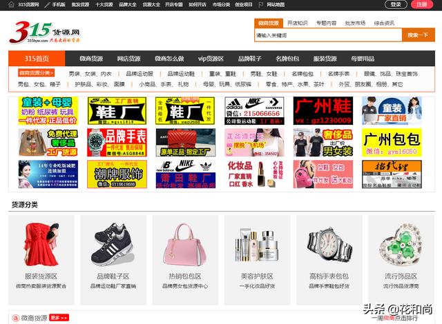
Task: Select the 专题内容 search tab
Action: (x=326, y=23)
